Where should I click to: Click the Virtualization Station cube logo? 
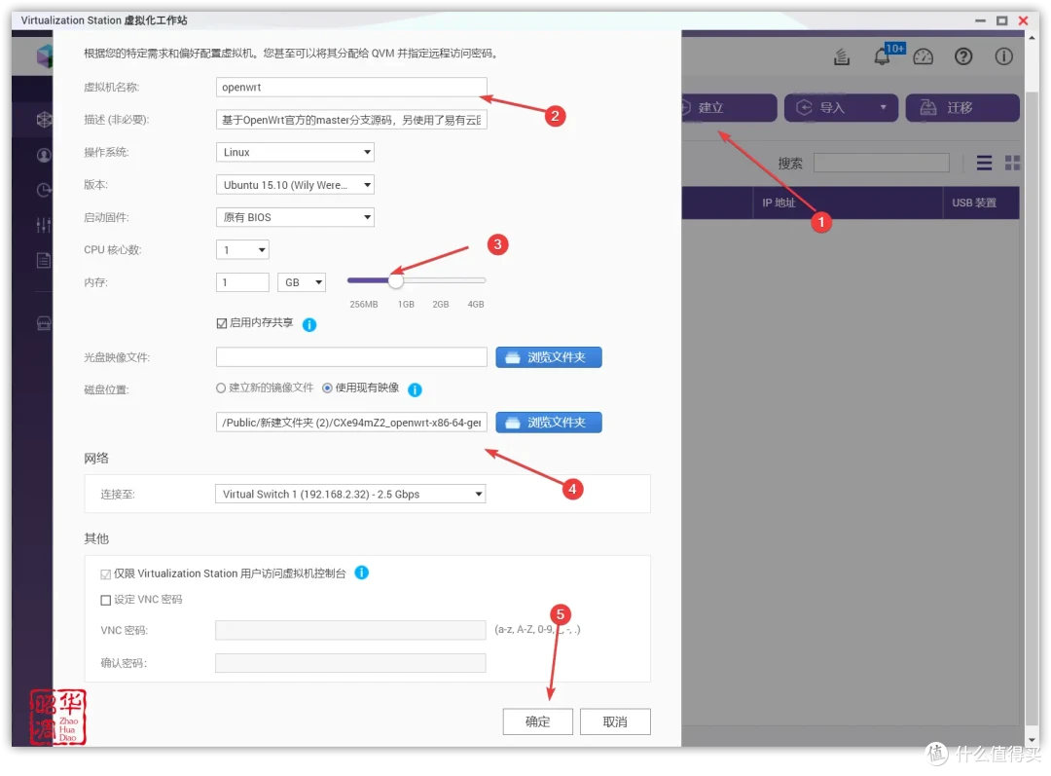[44, 56]
